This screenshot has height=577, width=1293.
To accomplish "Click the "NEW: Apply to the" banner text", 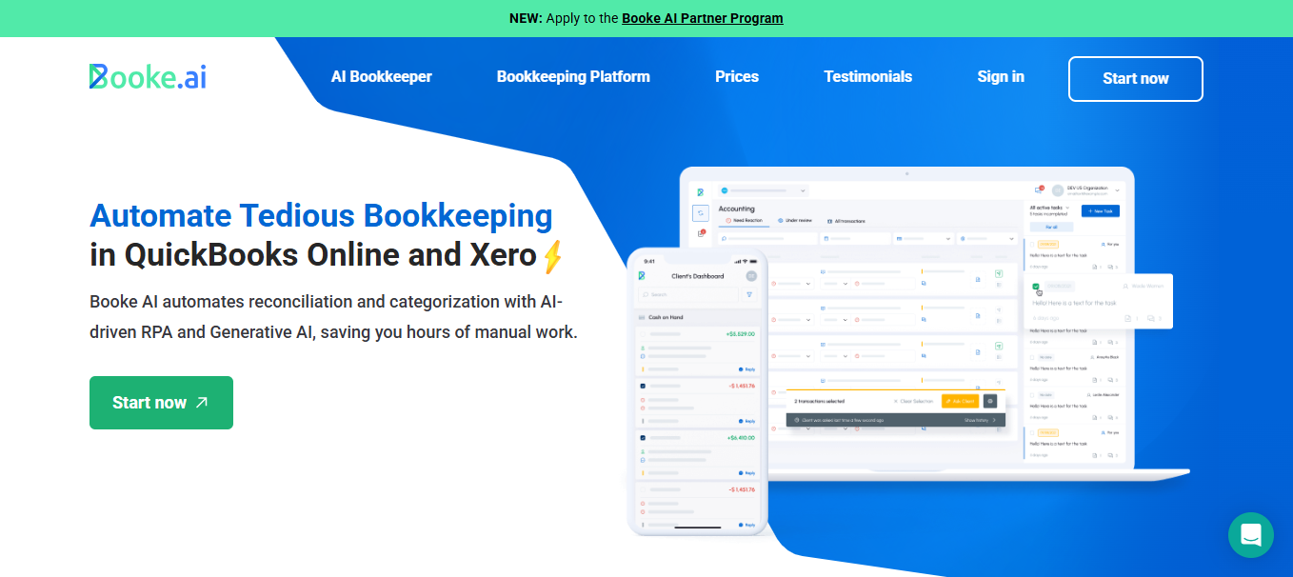I will (x=564, y=18).
